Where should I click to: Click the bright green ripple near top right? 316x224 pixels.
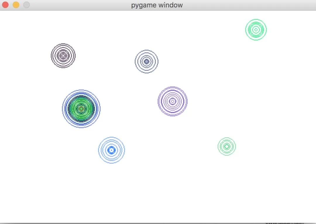pyautogui.click(x=256, y=30)
